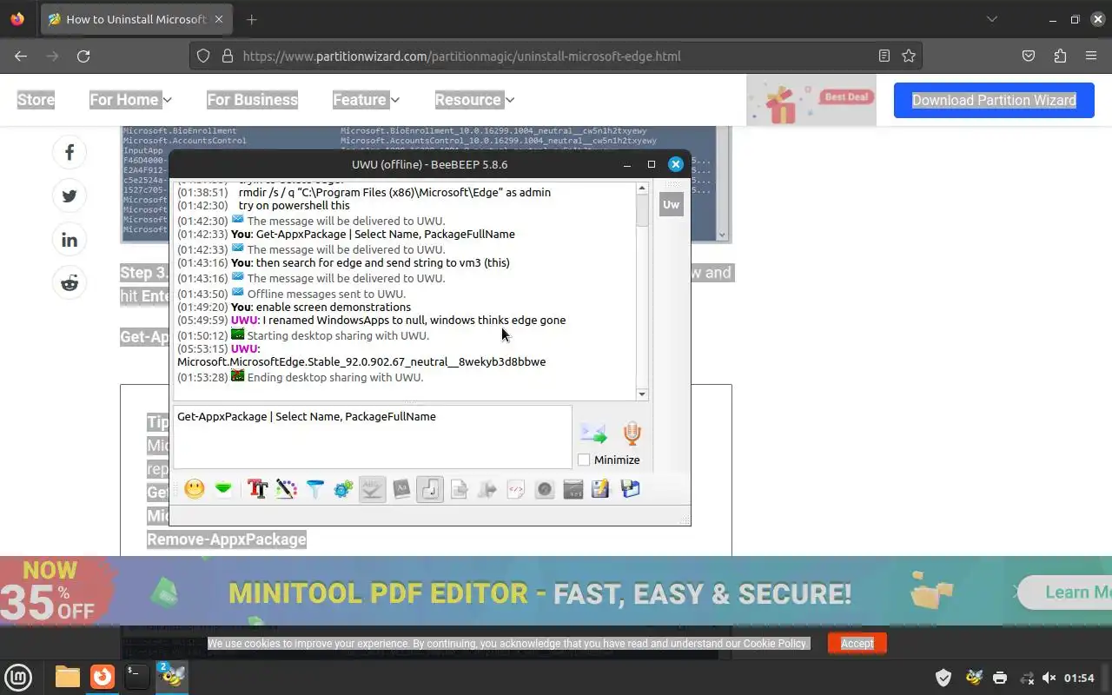Share the article on Twitter

point(69,195)
